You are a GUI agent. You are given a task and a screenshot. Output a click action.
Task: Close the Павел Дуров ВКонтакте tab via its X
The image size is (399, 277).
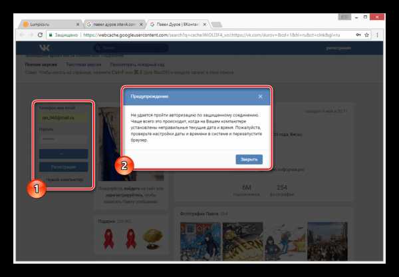tap(204, 25)
